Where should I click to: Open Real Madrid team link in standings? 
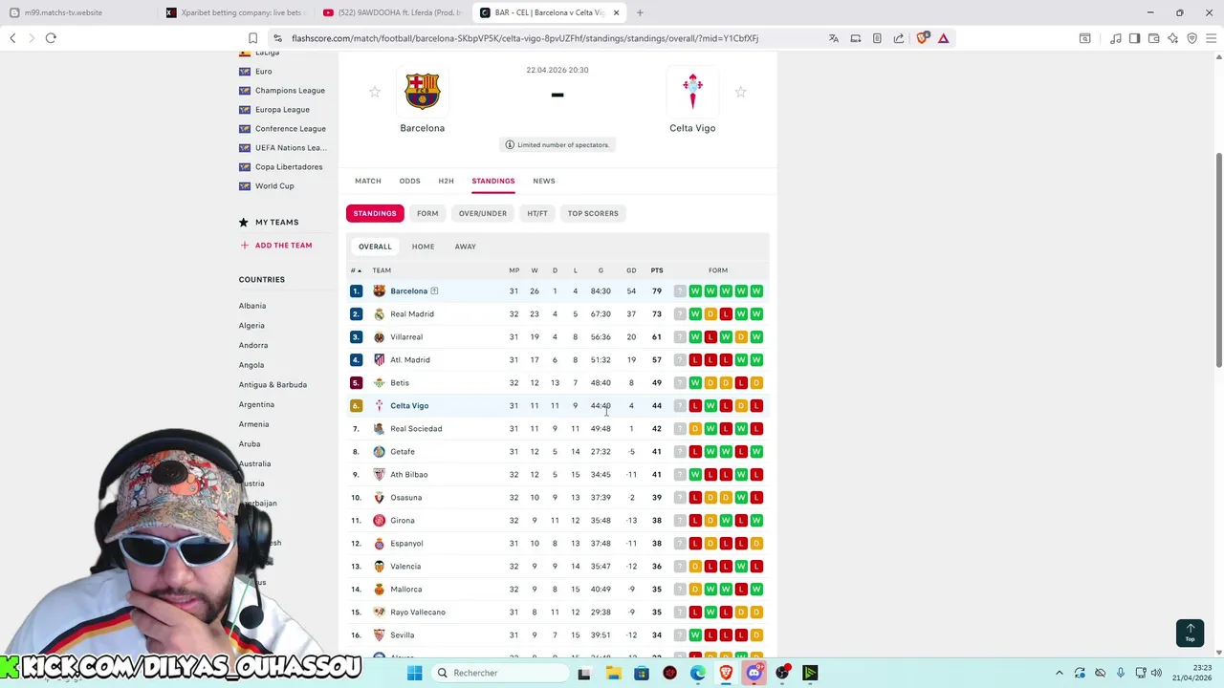(x=412, y=314)
